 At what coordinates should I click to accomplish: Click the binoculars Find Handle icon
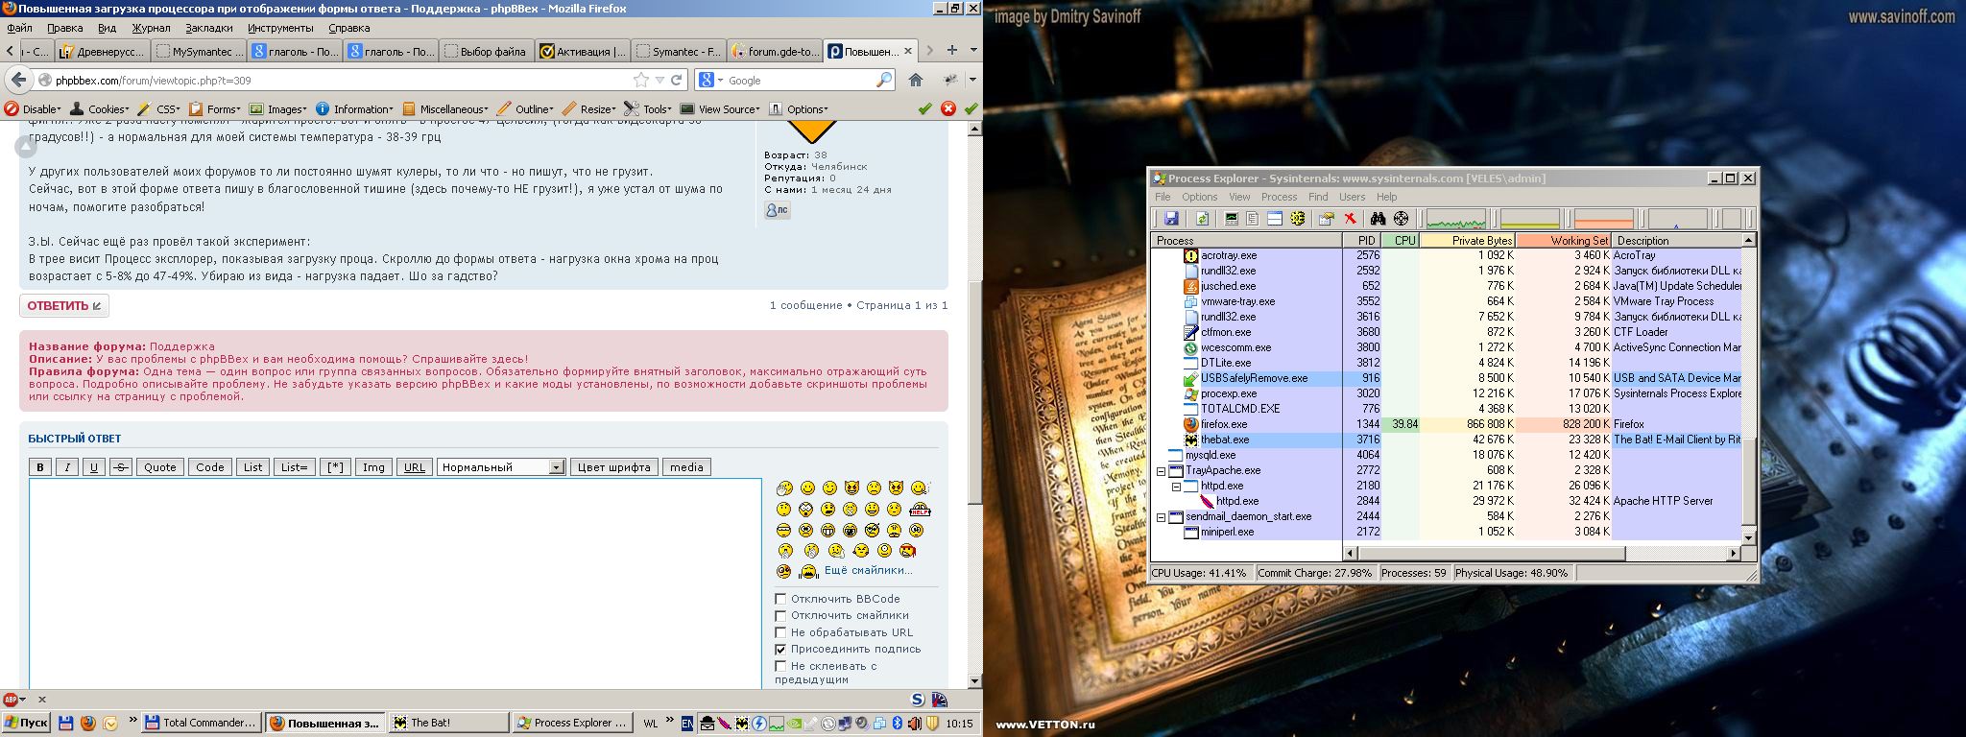[1378, 219]
